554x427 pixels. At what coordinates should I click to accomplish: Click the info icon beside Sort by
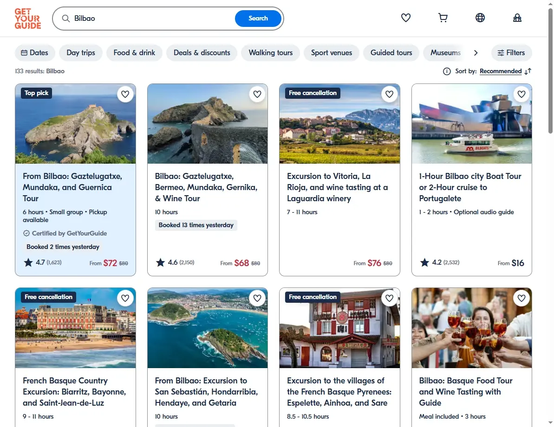(447, 71)
